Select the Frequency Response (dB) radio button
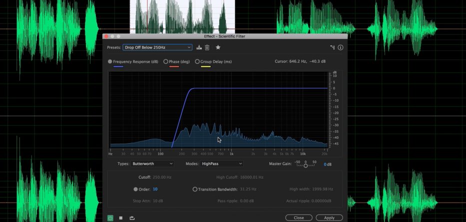Image resolution: width=466 pixels, height=222 pixels. 110,61
